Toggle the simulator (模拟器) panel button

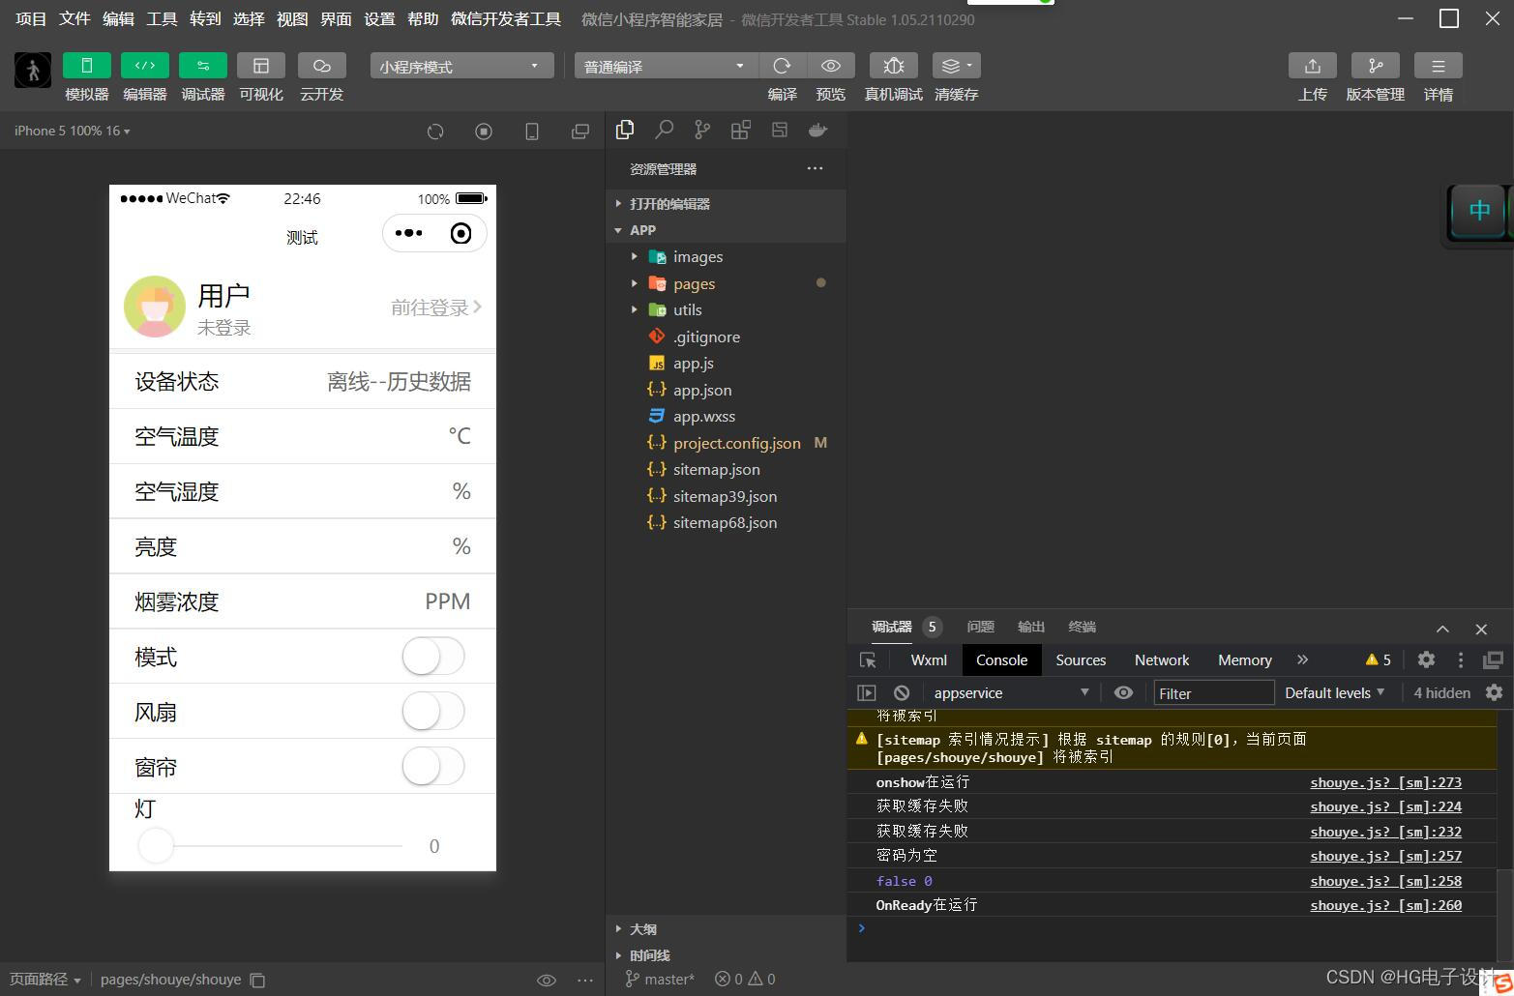coord(86,66)
